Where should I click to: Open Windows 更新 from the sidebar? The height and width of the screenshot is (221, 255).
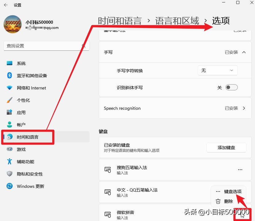coord(30,186)
